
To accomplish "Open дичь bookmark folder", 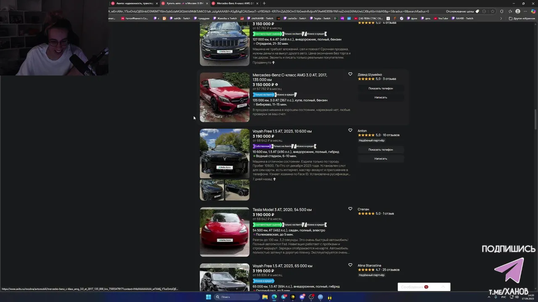I will click(x=426, y=18).
